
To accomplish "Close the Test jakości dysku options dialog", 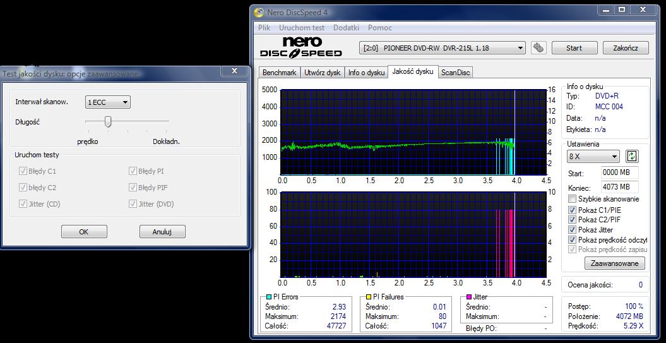I will pyautogui.click(x=234, y=71).
